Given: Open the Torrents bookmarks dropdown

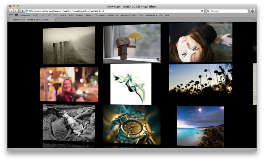Looking at the screenshot, I should pyautogui.click(x=101, y=15).
